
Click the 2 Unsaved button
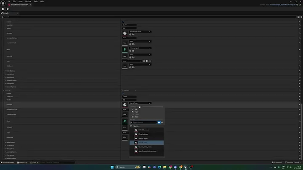click(x=277, y=162)
